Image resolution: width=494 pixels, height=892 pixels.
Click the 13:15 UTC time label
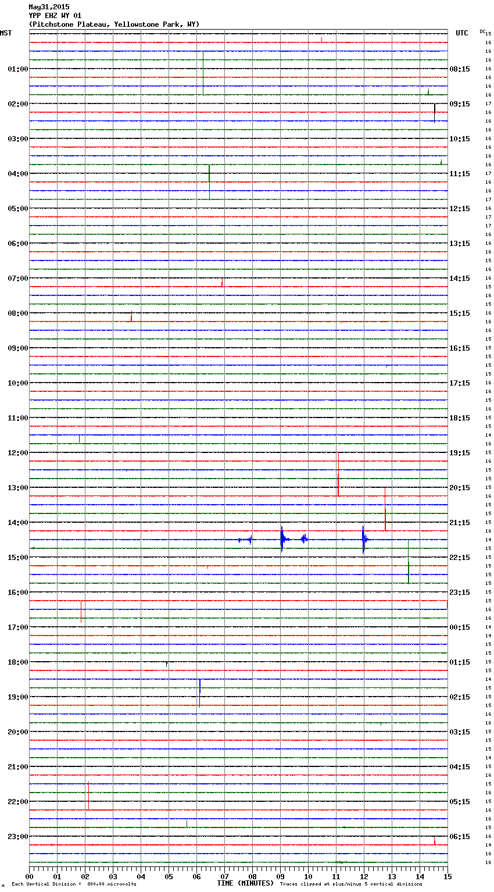click(460, 244)
